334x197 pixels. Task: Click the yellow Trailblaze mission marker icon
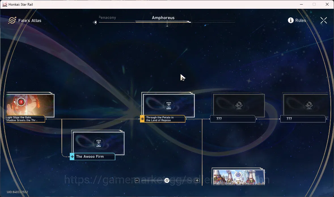click(142, 119)
